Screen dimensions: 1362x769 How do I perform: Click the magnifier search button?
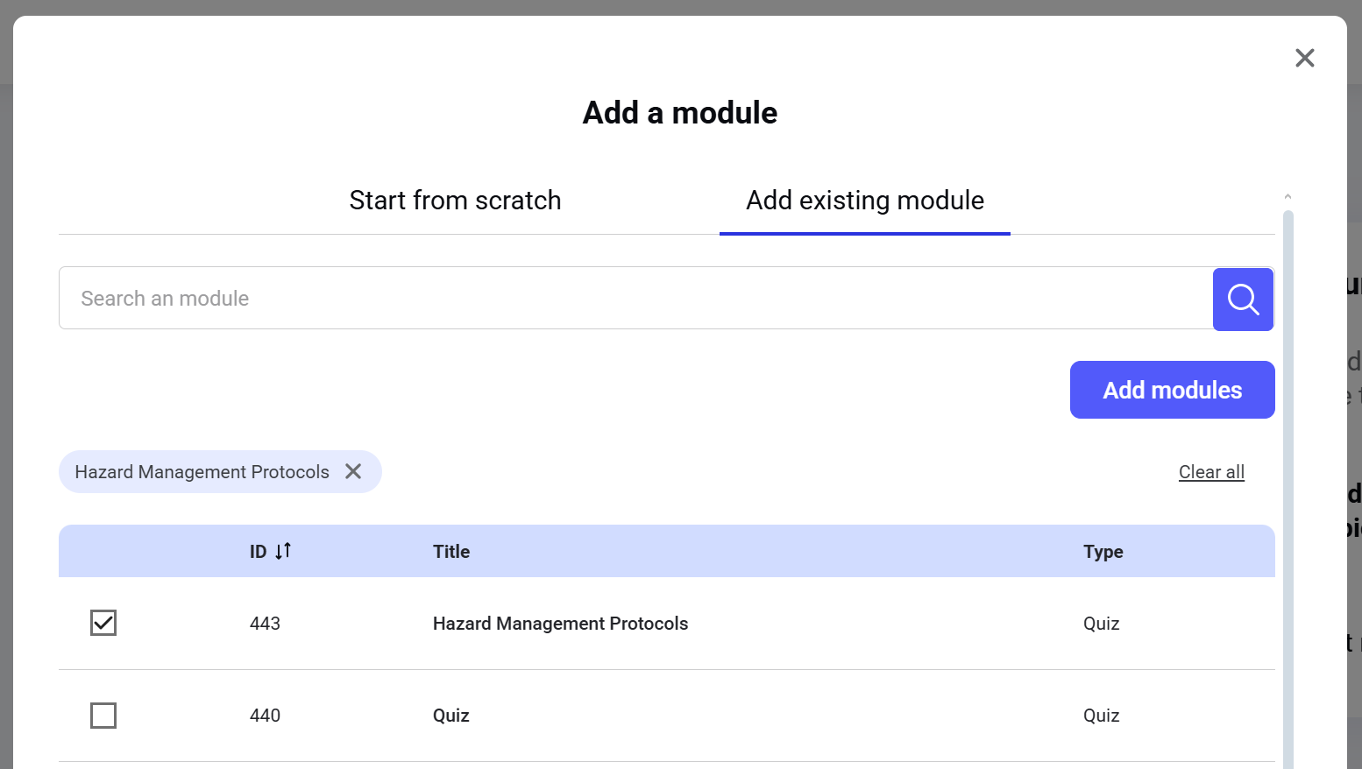(x=1243, y=300)
